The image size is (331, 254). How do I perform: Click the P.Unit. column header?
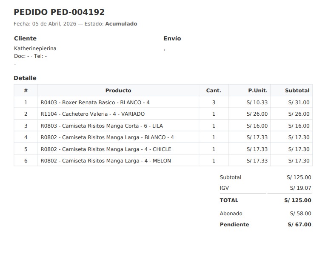(258, 91)
